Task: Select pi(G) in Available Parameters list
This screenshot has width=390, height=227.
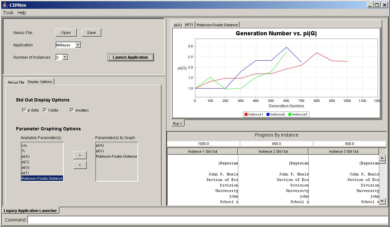Action: (42, 167)
